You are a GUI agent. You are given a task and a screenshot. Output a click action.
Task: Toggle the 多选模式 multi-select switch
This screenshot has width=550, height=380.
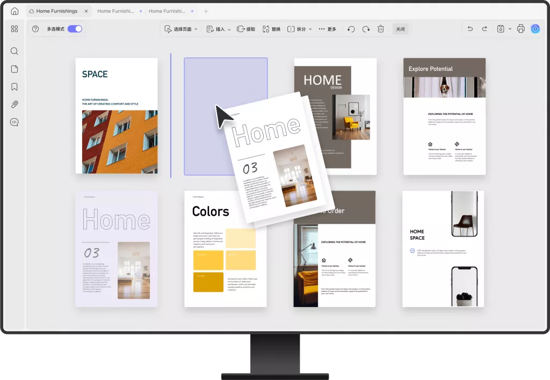tap(75, 29)
